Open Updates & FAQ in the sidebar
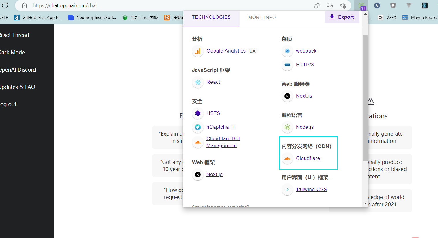Viewport: 438px width, 238px height. click(x=18, y=87)
